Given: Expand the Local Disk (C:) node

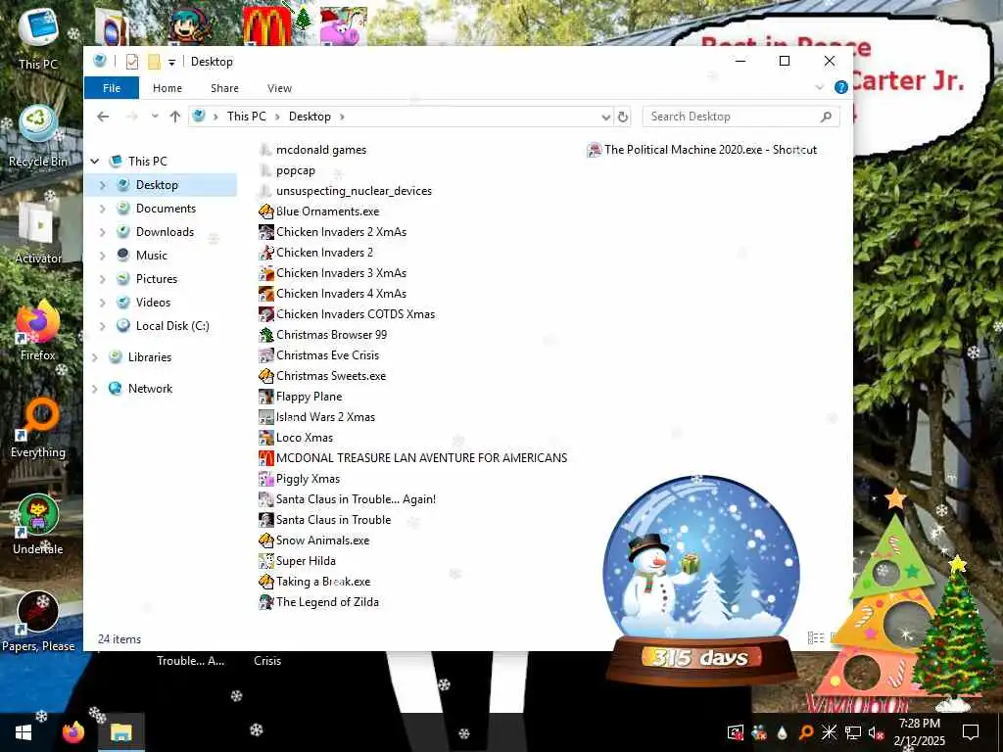Looking at the screenshot, I should tap(102, 326).
